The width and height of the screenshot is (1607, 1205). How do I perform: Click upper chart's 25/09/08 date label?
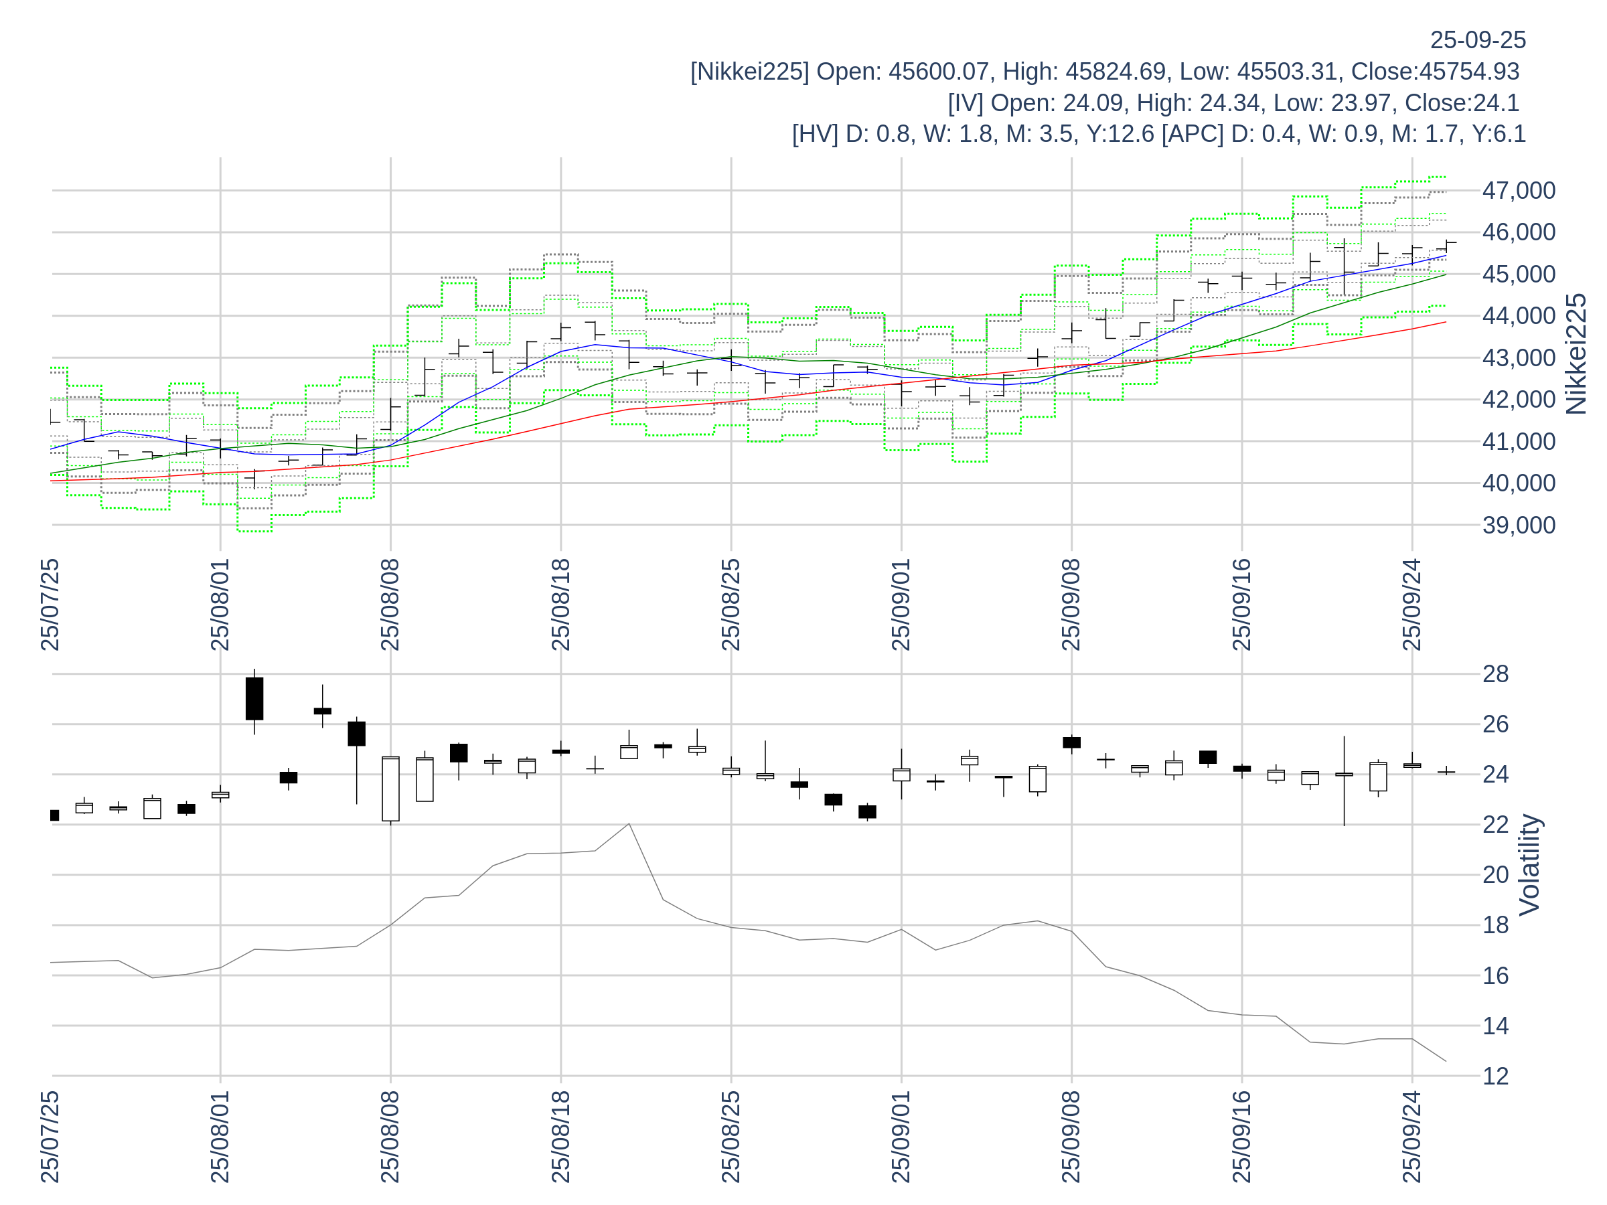pos(1071,605)
